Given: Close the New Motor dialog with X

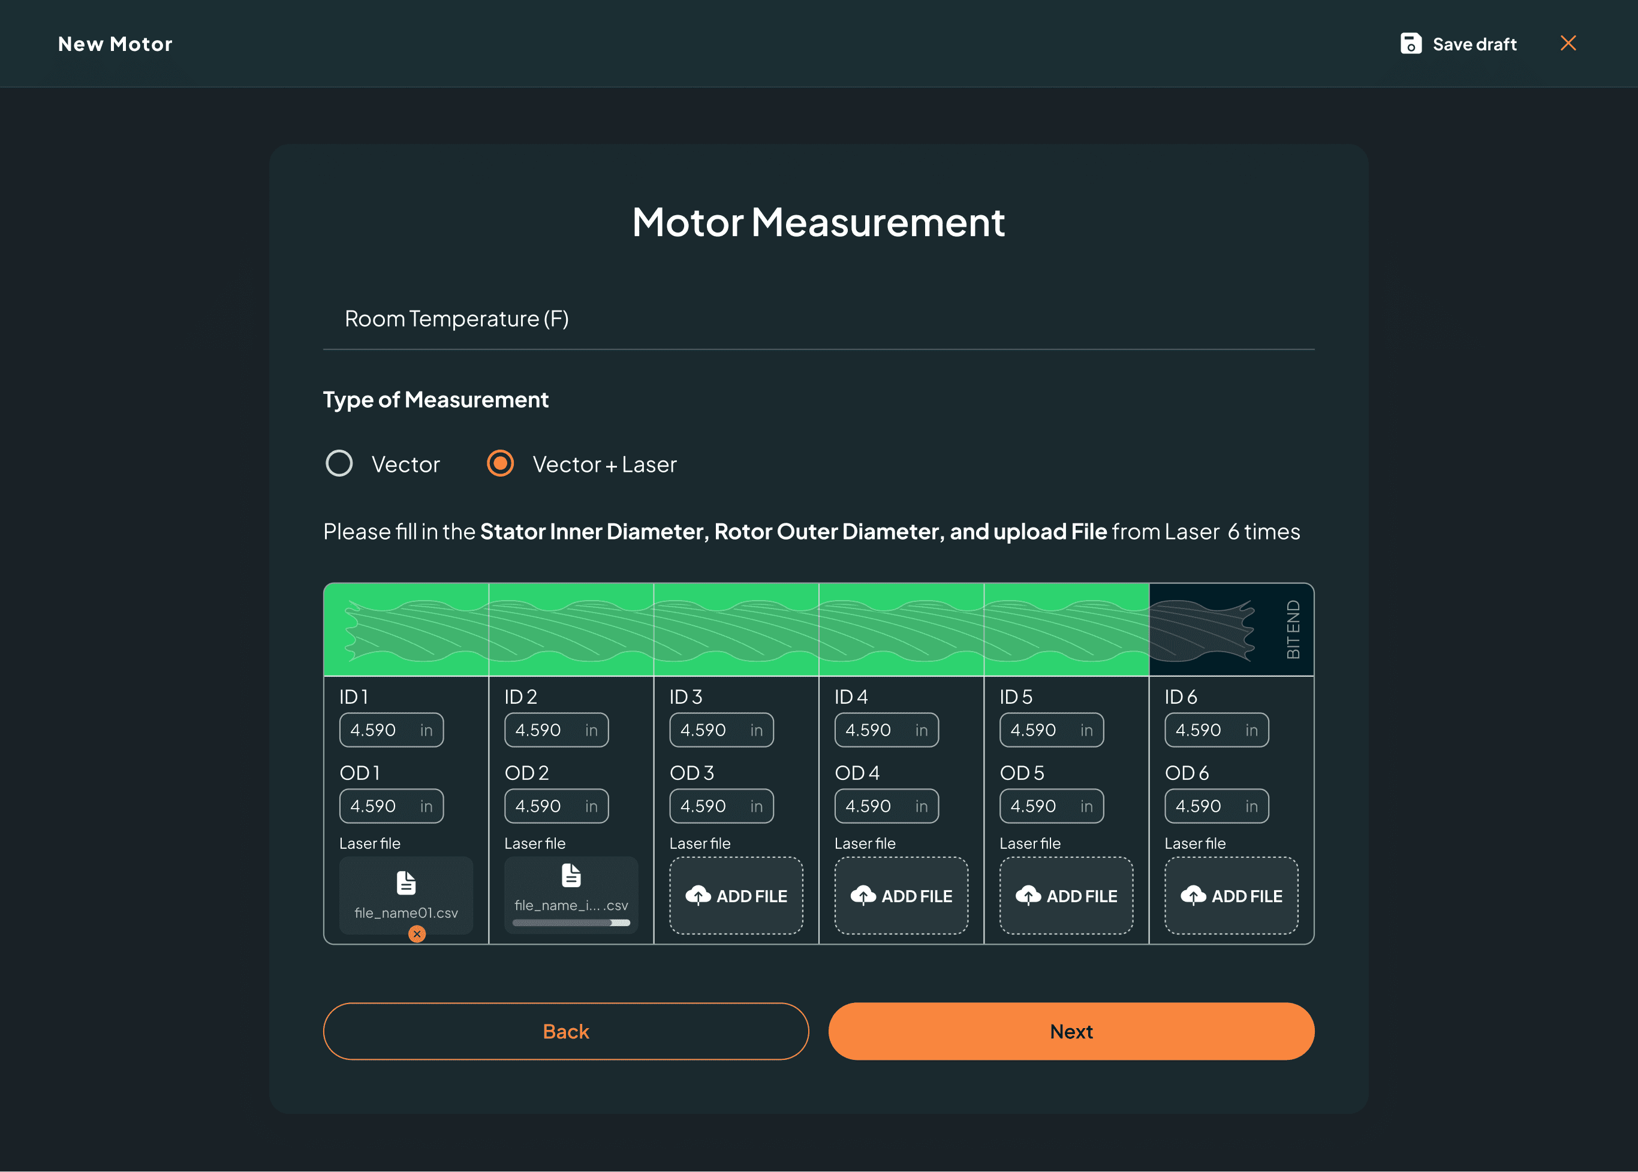Looking at the screenshot, I should point(1567,43).
